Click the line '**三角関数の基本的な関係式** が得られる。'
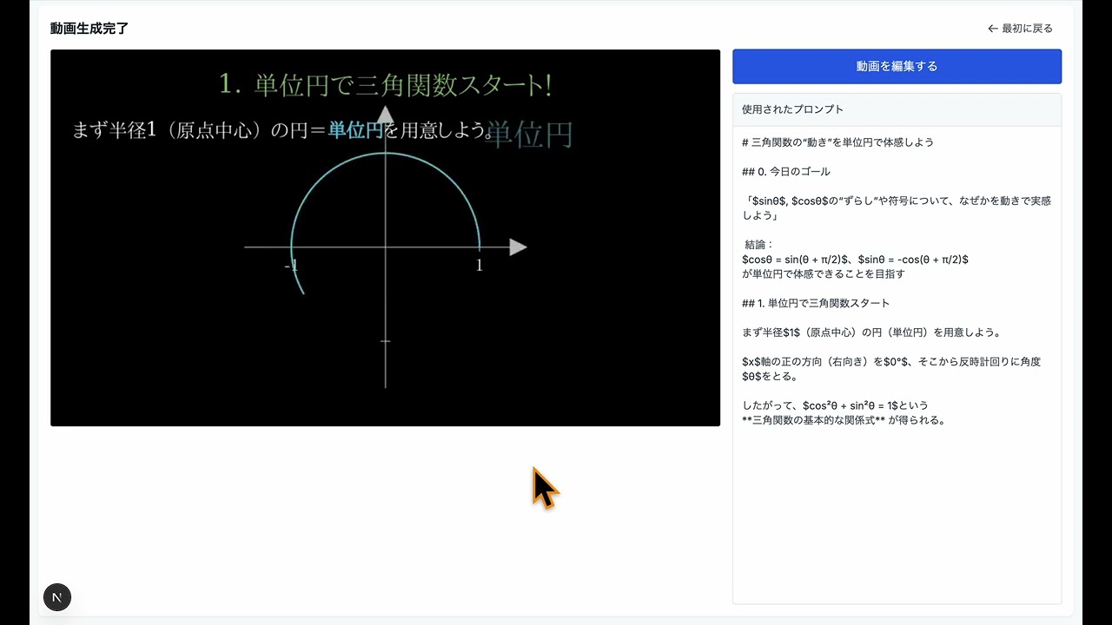The image size is (1112, 625). click(x=843, y=420)
